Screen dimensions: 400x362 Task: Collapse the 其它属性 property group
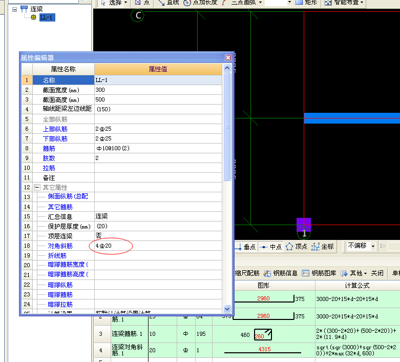click(x=37, y=187)
